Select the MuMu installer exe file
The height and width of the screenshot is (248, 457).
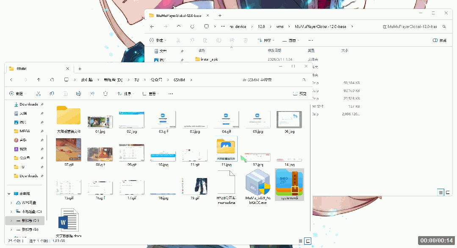(258, 187)
